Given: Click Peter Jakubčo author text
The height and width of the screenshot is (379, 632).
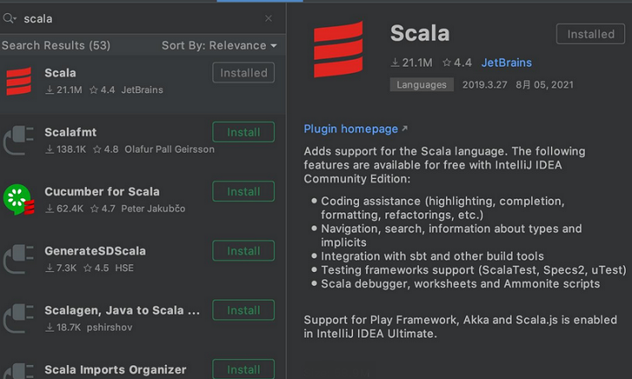Looking at the screenshot, I should click(153, 209).
